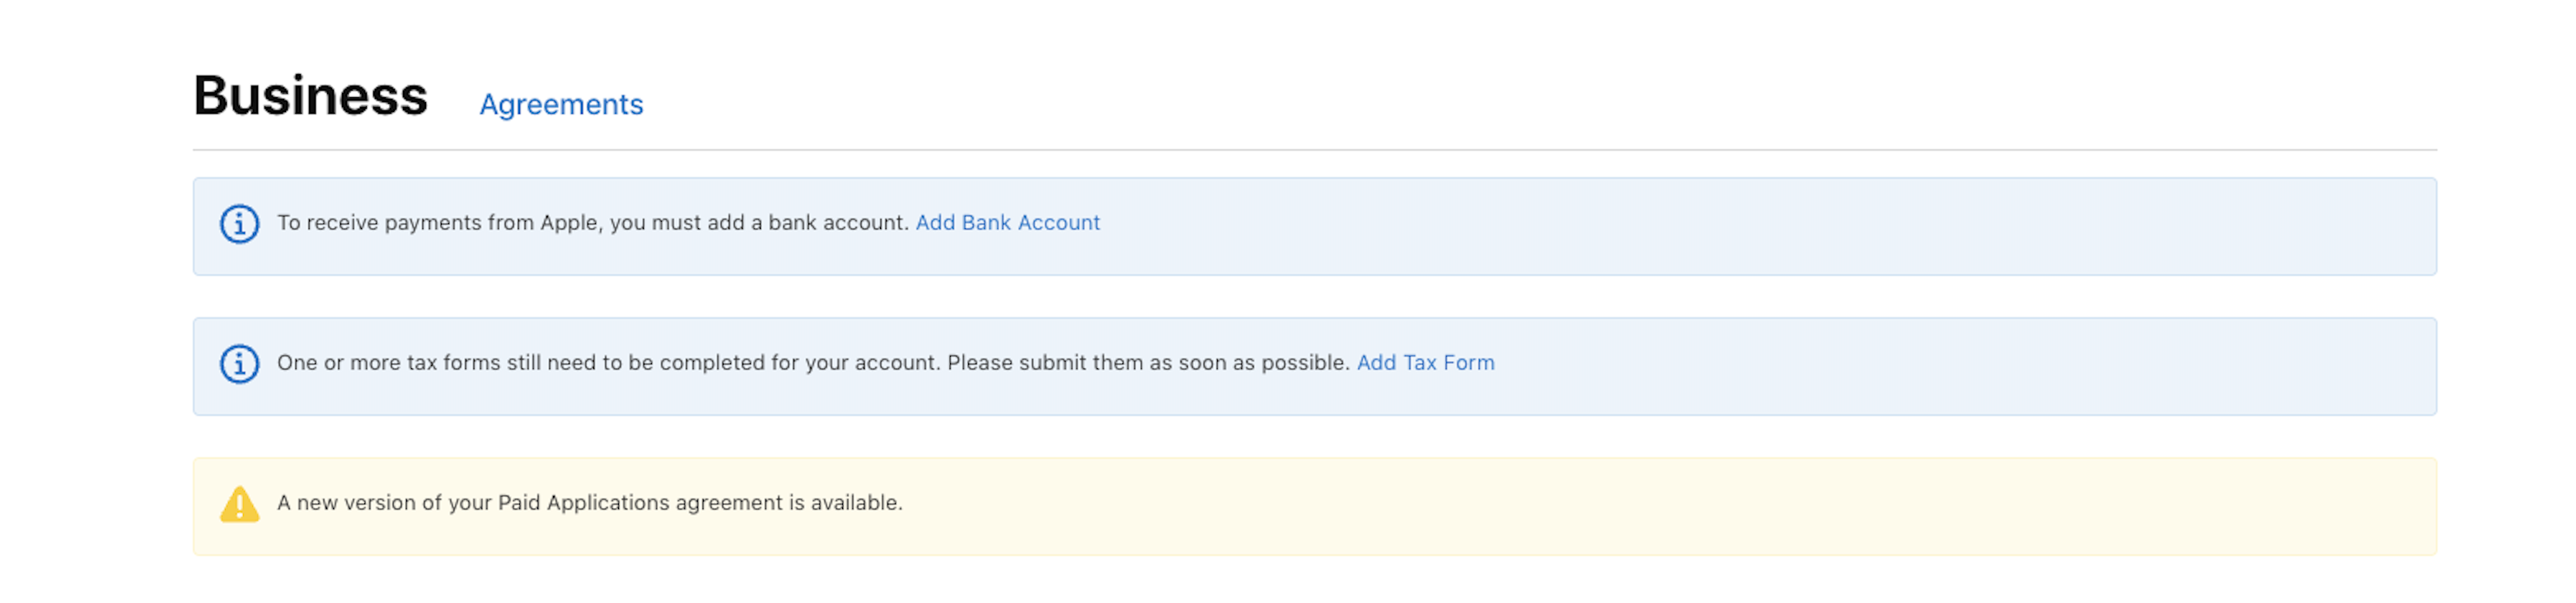Click the yellow warning triangle icon
Screen dimensions: 2576x603
click(x=239, y=504)
